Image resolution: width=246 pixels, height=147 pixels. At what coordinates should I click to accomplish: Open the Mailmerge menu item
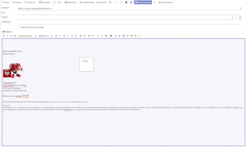[70, 2]
